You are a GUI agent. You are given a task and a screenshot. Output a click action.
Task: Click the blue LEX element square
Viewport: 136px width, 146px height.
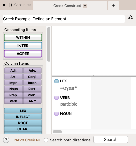[x=56, y=81]
